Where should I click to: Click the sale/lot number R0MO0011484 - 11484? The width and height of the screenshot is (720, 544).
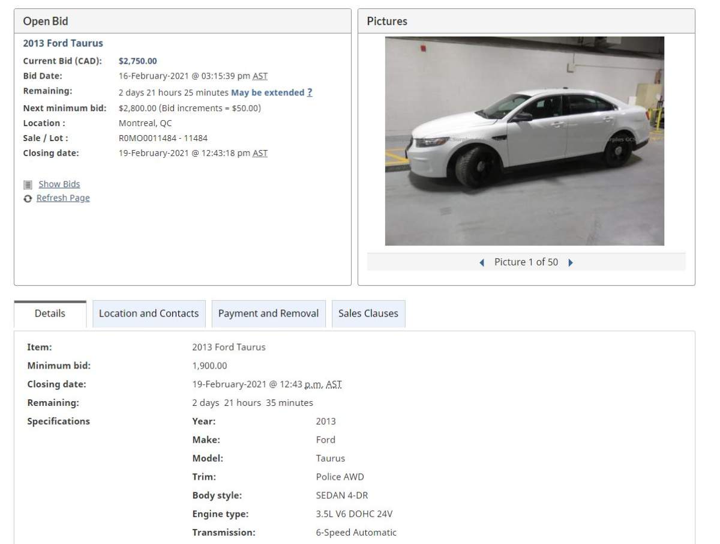click(163, 138)
